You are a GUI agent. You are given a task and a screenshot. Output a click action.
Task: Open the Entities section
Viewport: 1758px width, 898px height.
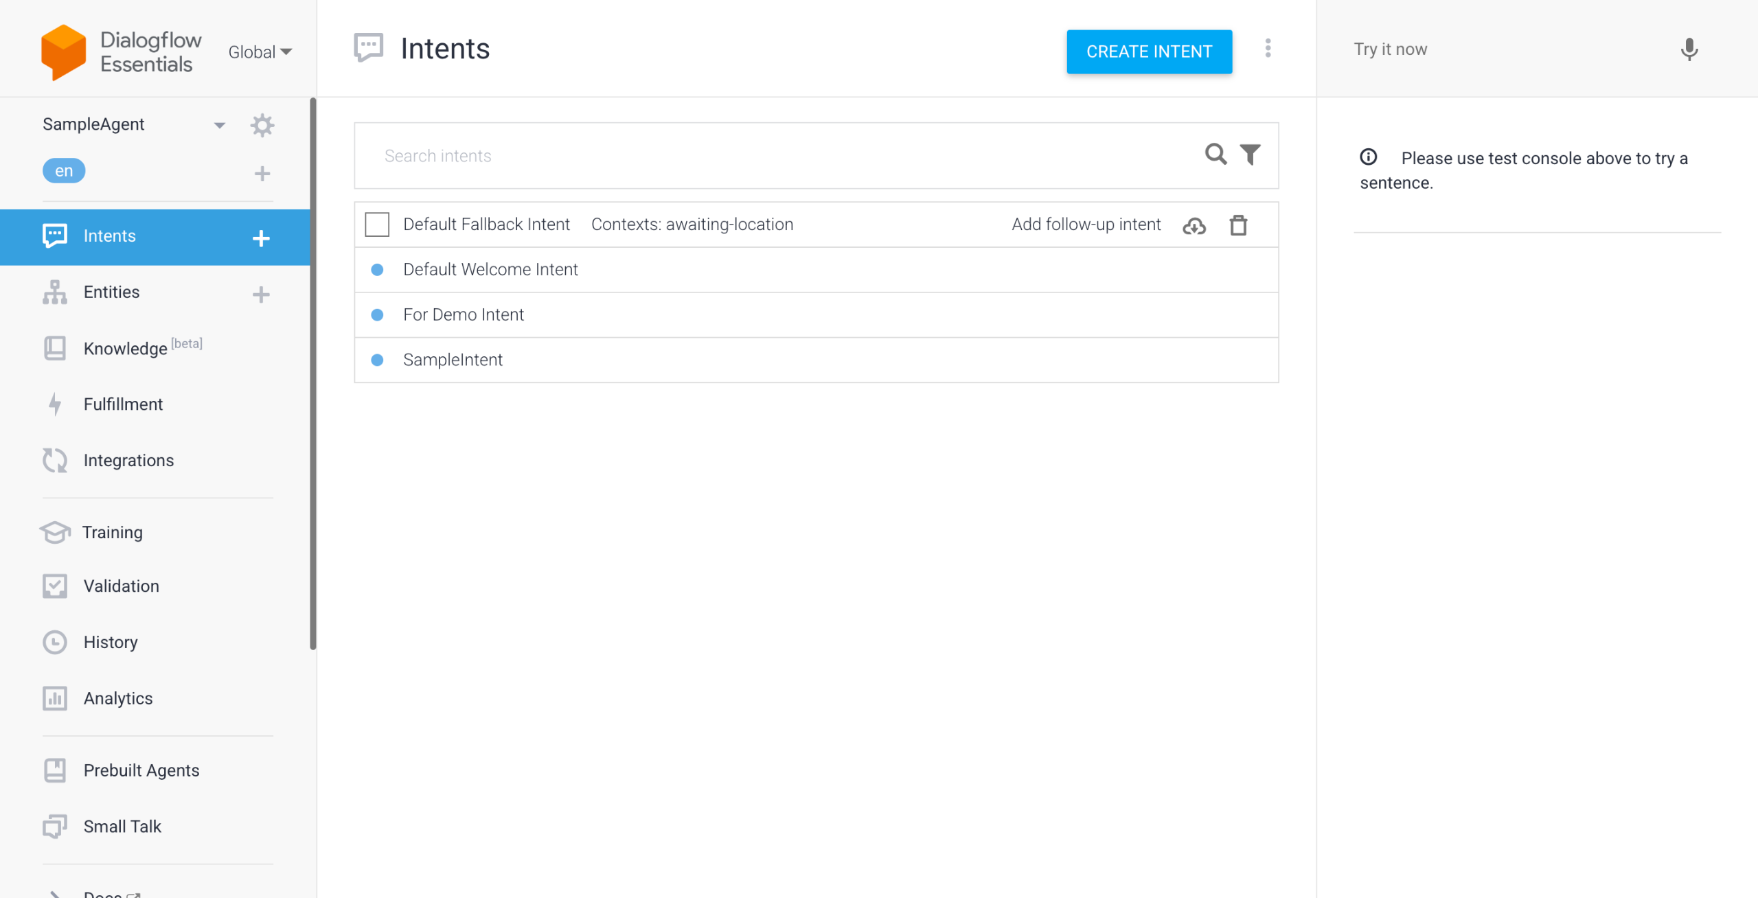[111, 291]
